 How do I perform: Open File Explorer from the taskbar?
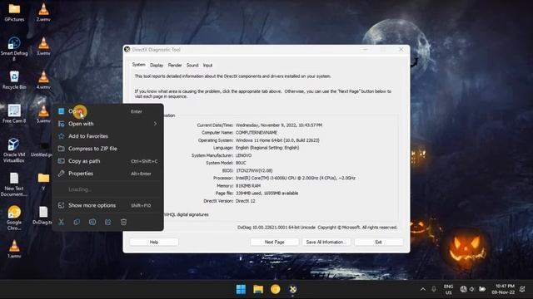[x=258, y=289]
